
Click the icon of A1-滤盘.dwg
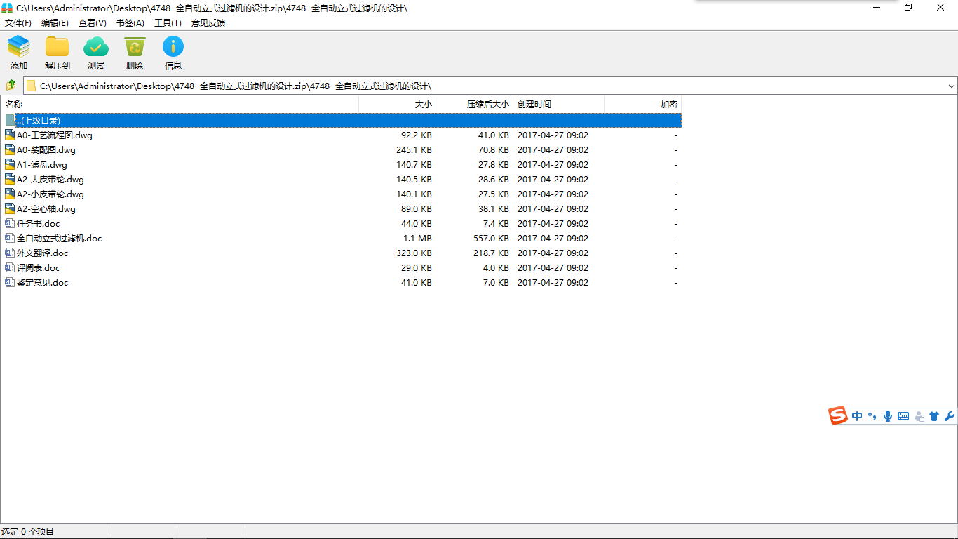point(10,164)
